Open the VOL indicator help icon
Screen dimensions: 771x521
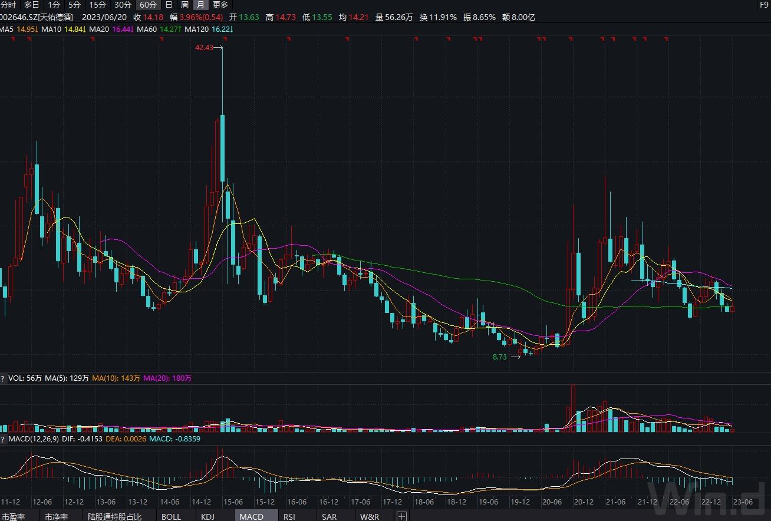3,378
